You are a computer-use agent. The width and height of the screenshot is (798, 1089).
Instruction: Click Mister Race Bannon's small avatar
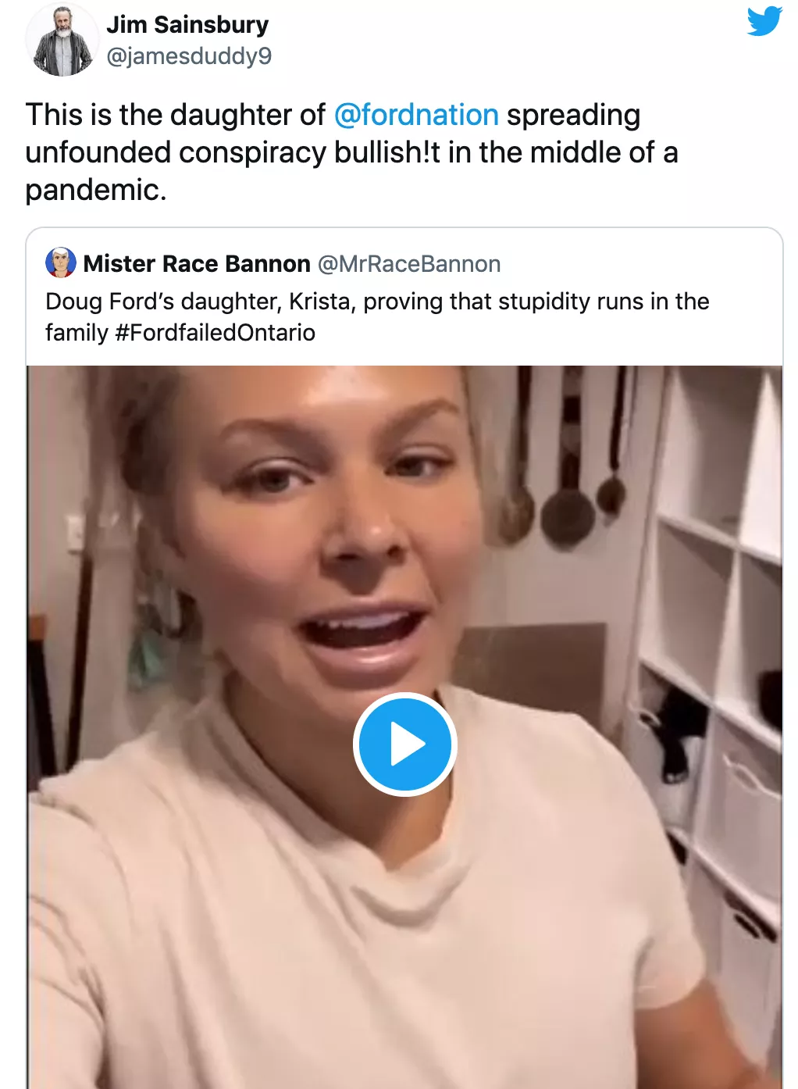(60, 263)
